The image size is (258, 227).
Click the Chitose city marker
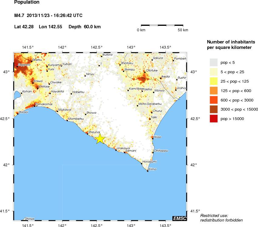coord(38,88)
